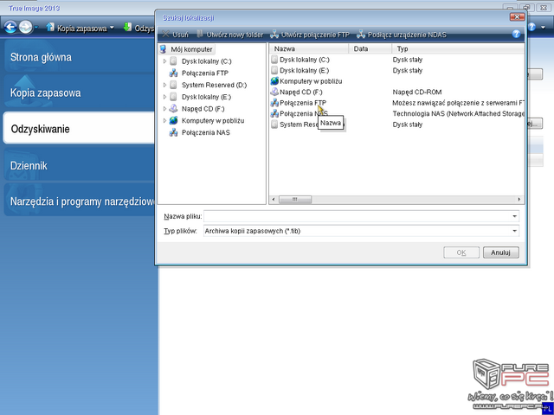Open the Kopia zapasowa toolbar menu
Image resolution: width=554 pixels, height=415 pixels.
81,28
